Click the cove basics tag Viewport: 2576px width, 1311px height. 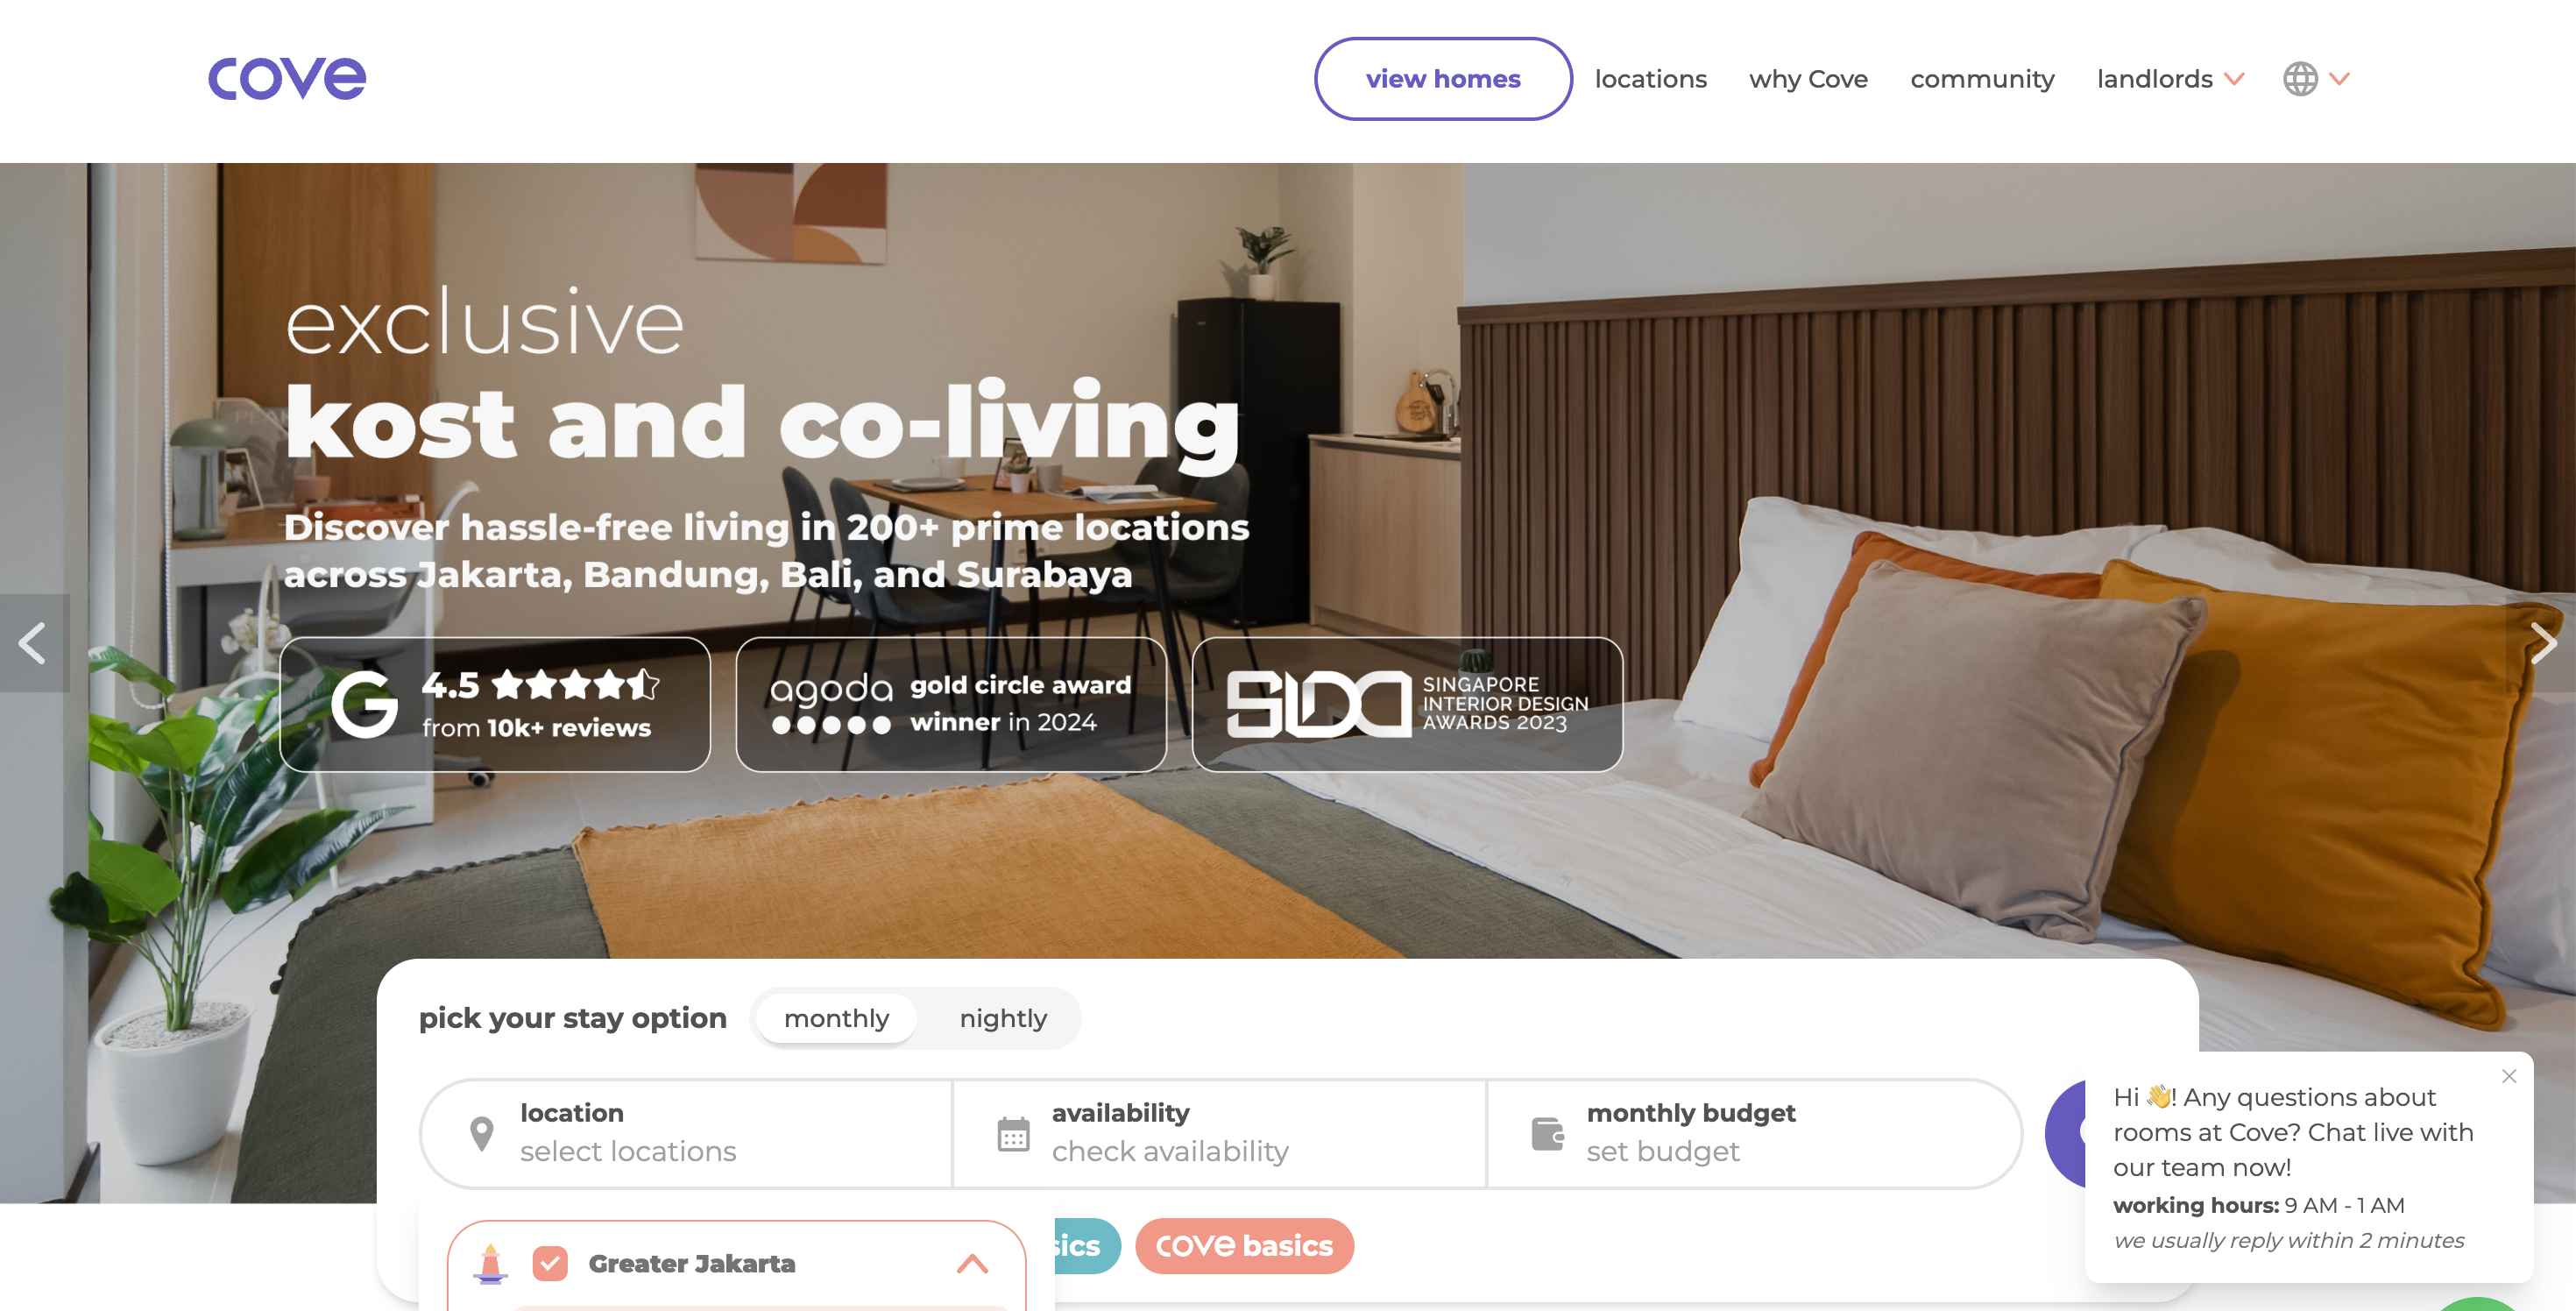click(1244, 1245)
